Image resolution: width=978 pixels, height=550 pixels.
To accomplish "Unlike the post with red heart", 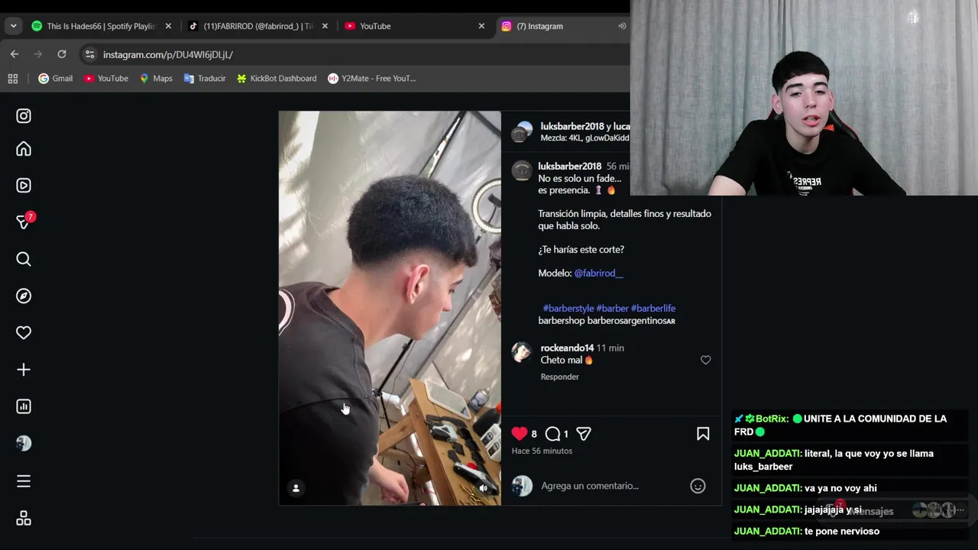I will (x=520, y=433).
